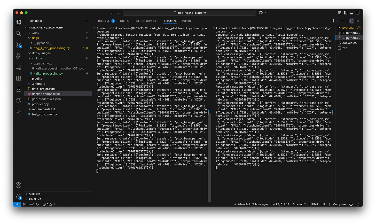Click the Accounts icon in activity bar
The image size is (376, 224).
click(x=18, y=185)
